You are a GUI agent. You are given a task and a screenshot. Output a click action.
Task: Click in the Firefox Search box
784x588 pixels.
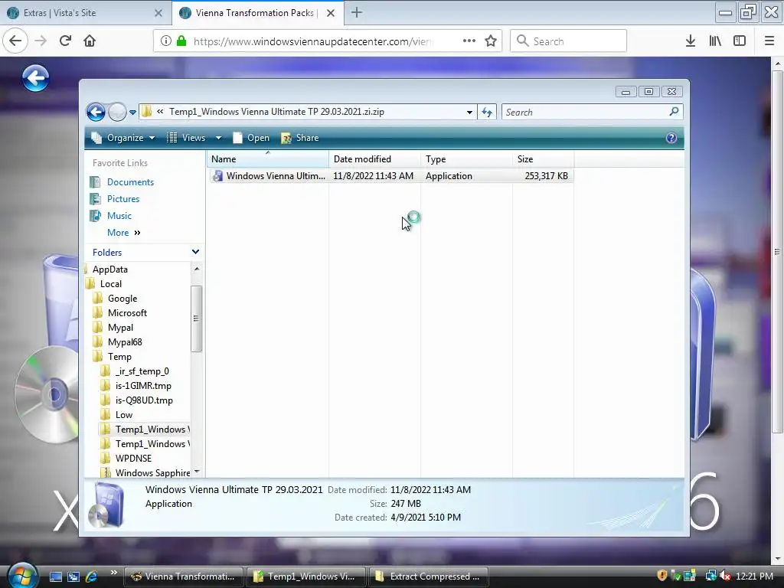tap(569, 41)
